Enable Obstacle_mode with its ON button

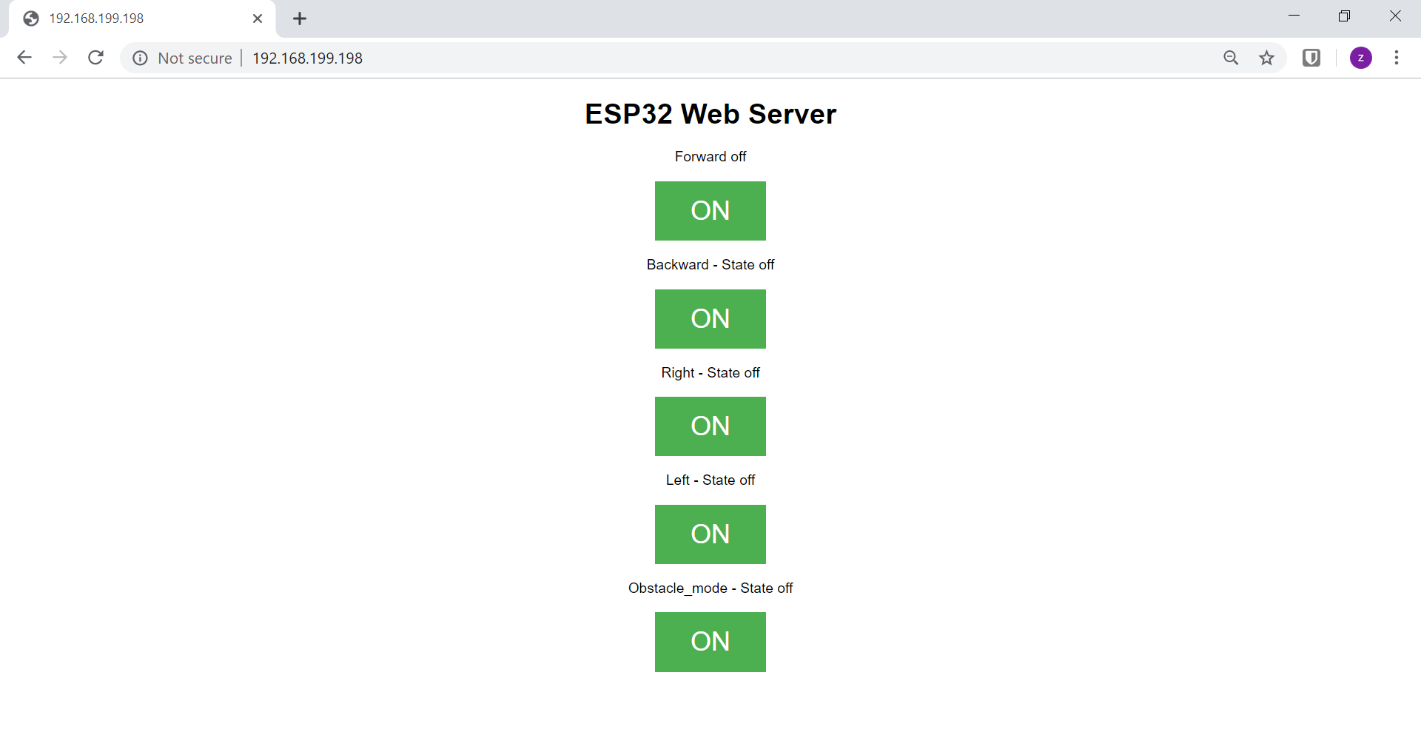(x=710, y=642)
